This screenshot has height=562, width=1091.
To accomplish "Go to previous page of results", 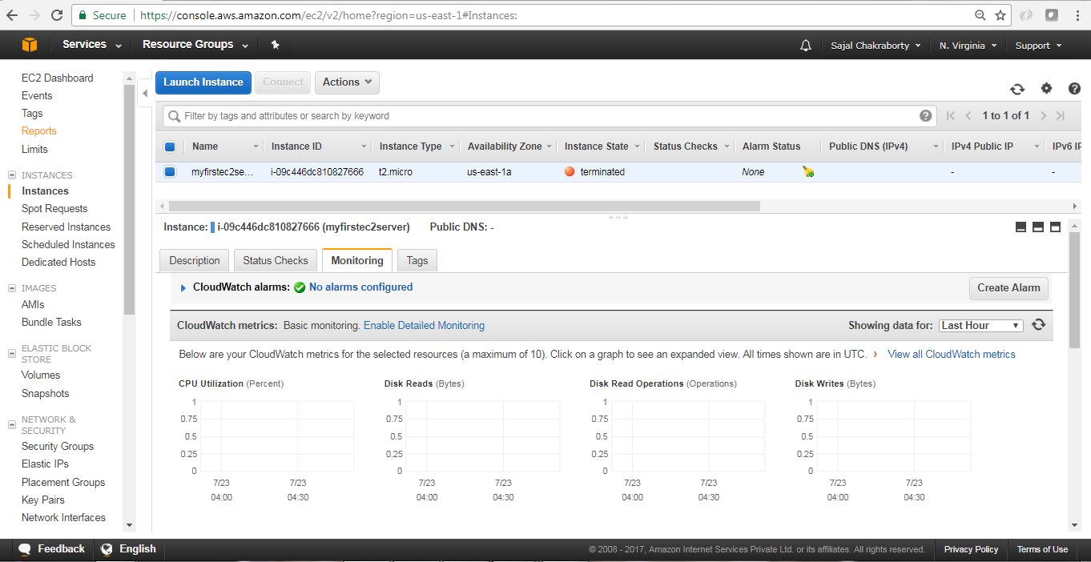I will 968,116.
